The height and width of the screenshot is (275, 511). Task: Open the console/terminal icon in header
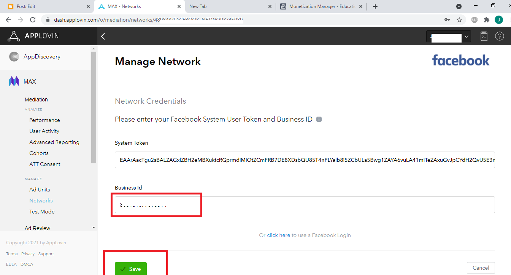pyautogui.click(x=484, y=36)
